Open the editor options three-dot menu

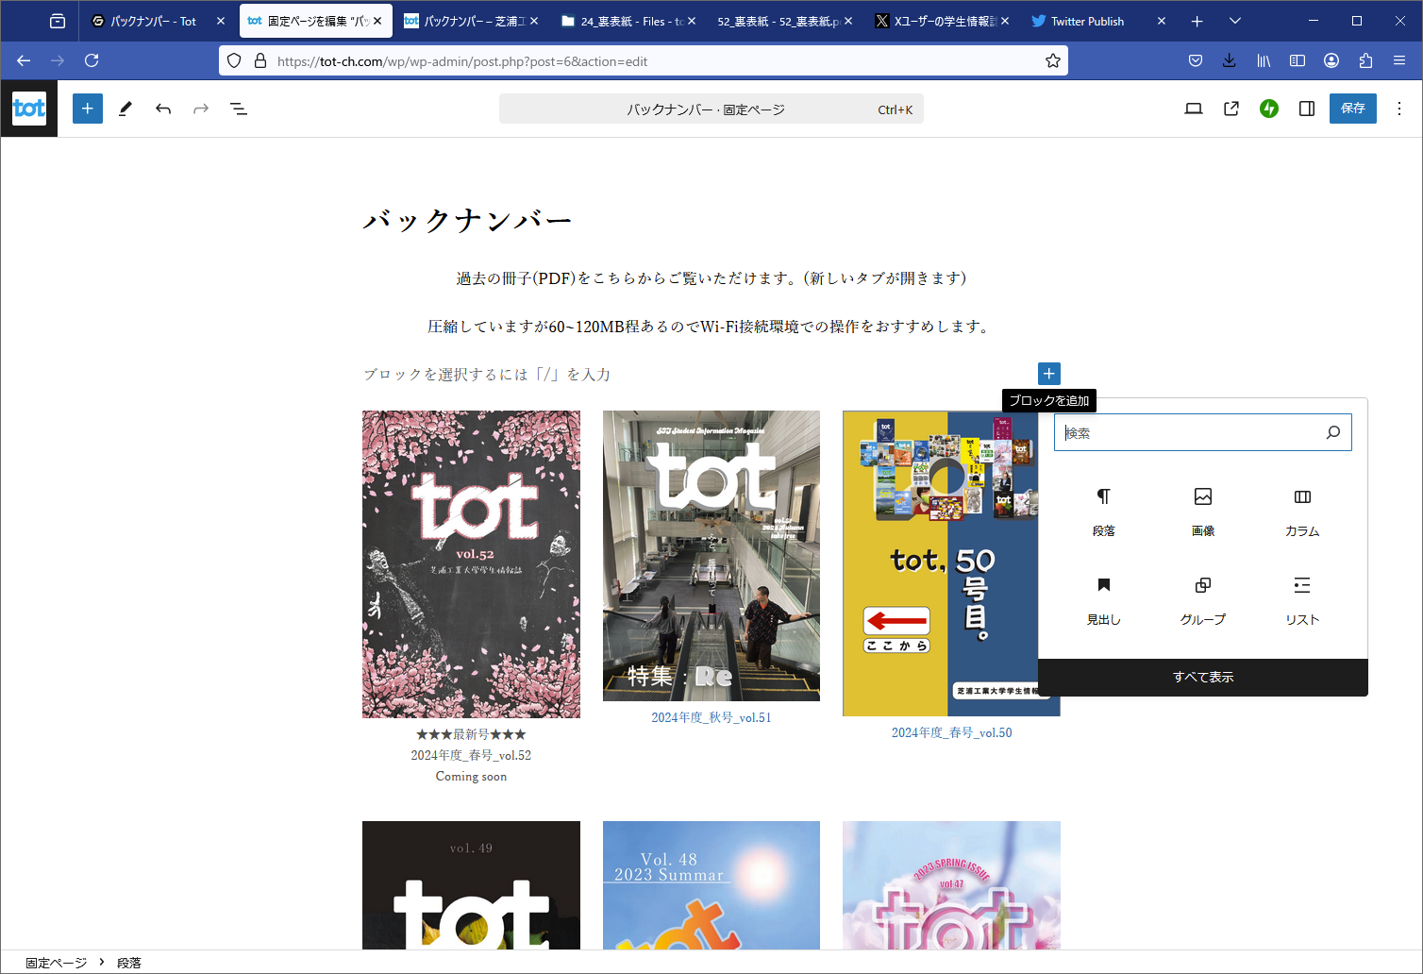tap(1399, 108)
